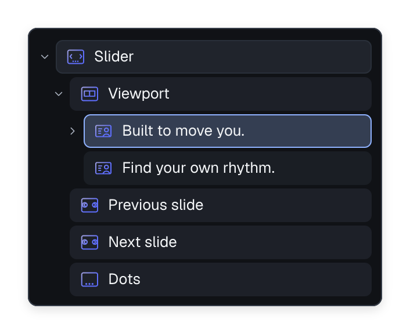Select the Previous slide layer
Viewport: 410px width, 334px height.
pos(221,205)
